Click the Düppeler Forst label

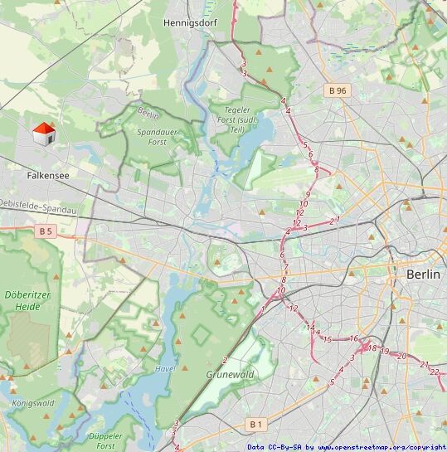[x=105, y=440]
